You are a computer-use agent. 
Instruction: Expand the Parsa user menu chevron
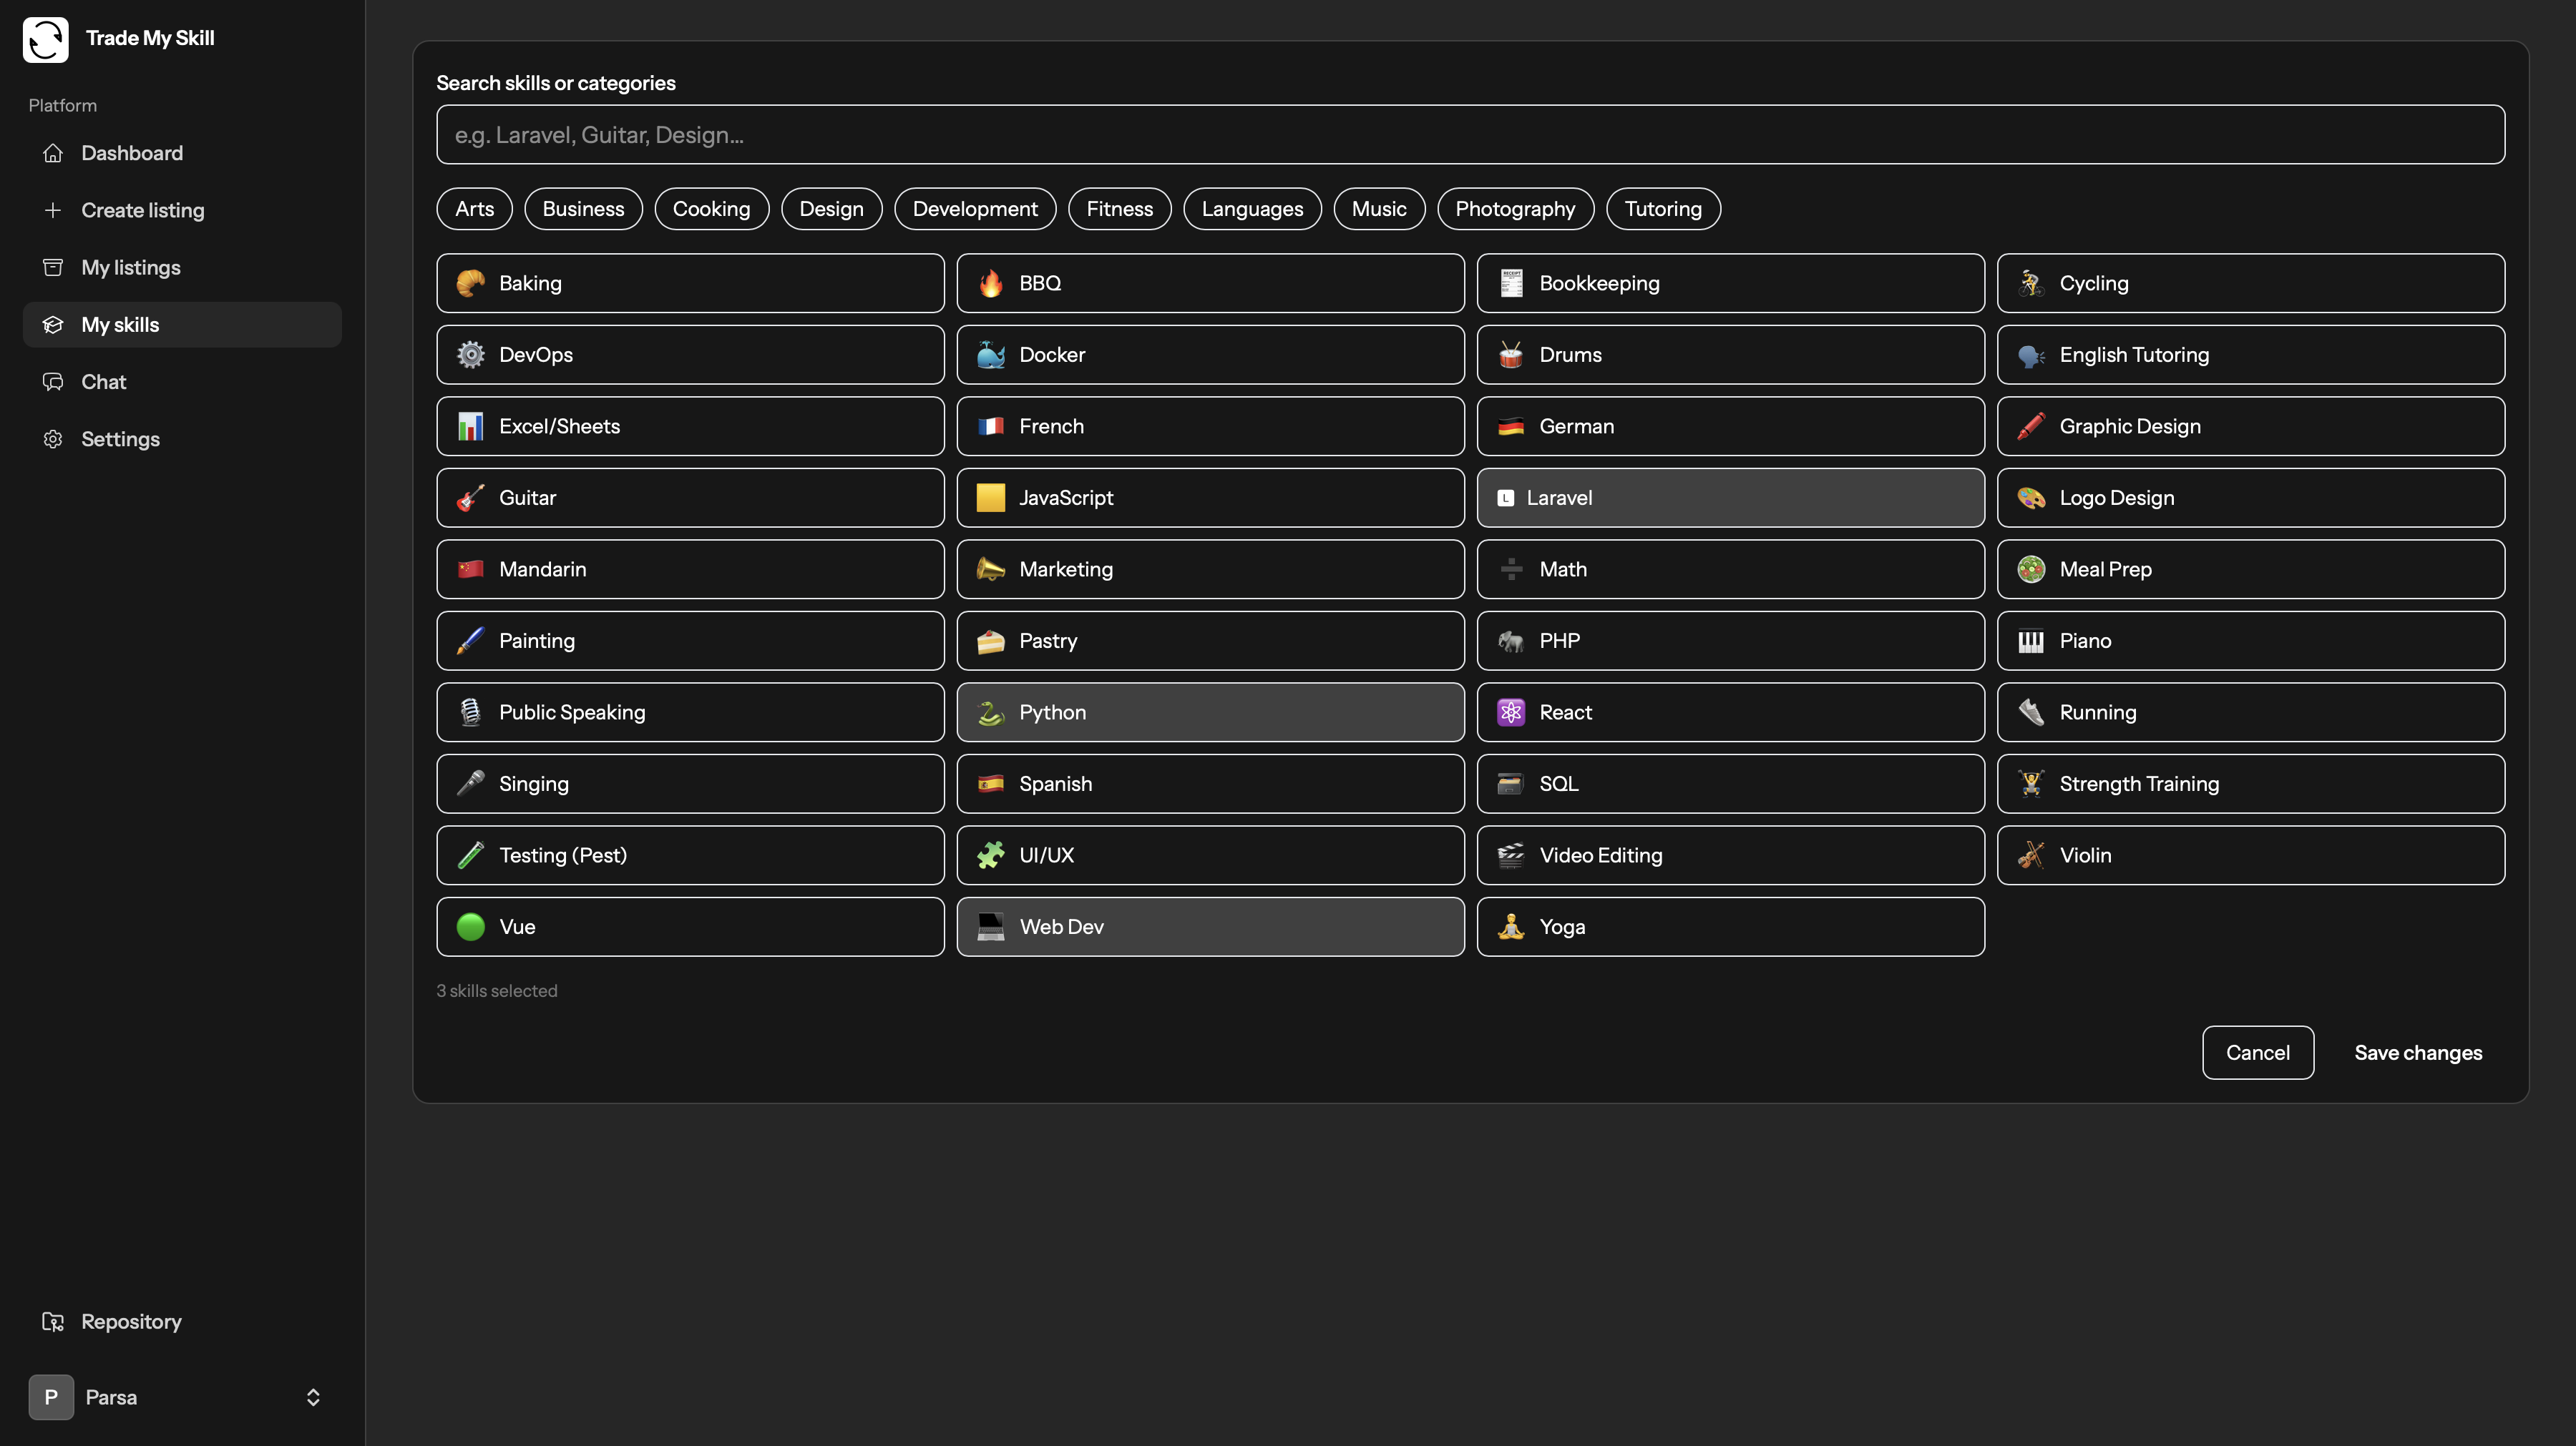point(313,1397)
